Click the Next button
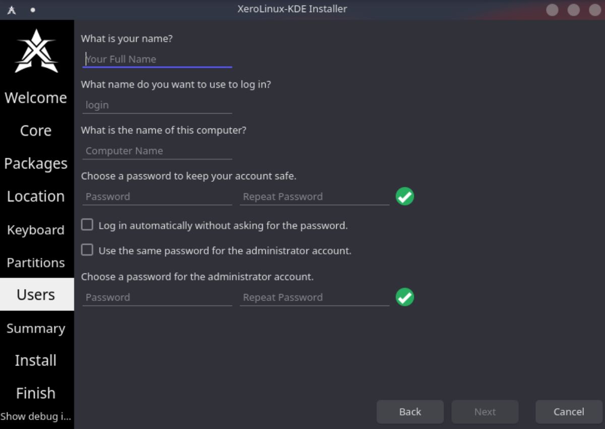 pyautogui.click(x=485, y=412)
